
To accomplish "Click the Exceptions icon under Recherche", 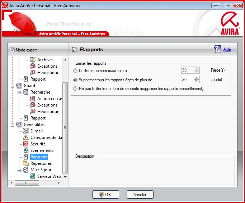I will tap(32, 105).
